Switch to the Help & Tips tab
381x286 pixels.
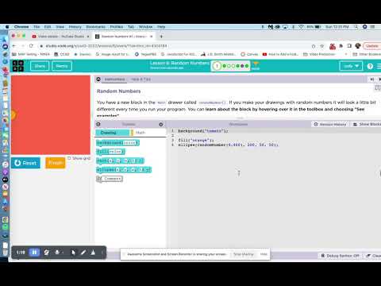point(140,79)
